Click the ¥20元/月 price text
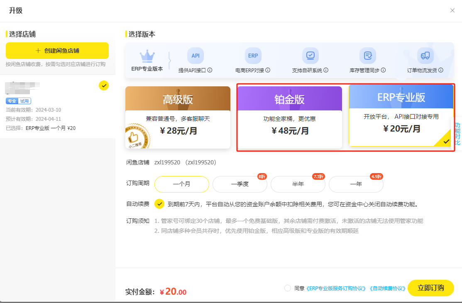The height and width of the screenshot is (303, 462). point(401,129)
